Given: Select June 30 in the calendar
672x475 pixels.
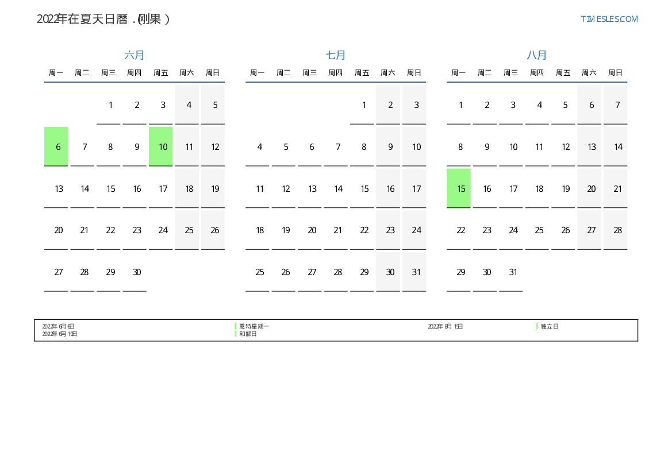Looking at the screenshot, I should pyautogui.click(x=135, y=272).
